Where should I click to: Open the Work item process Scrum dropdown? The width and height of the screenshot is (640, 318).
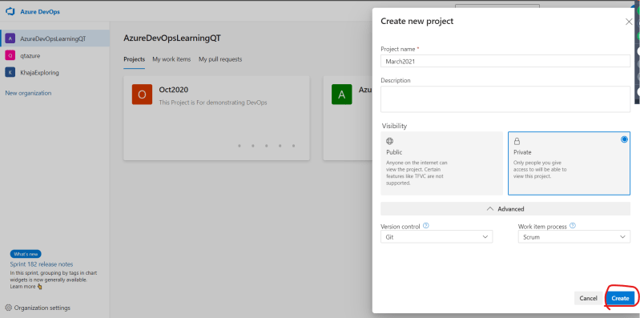pos(574,237)
